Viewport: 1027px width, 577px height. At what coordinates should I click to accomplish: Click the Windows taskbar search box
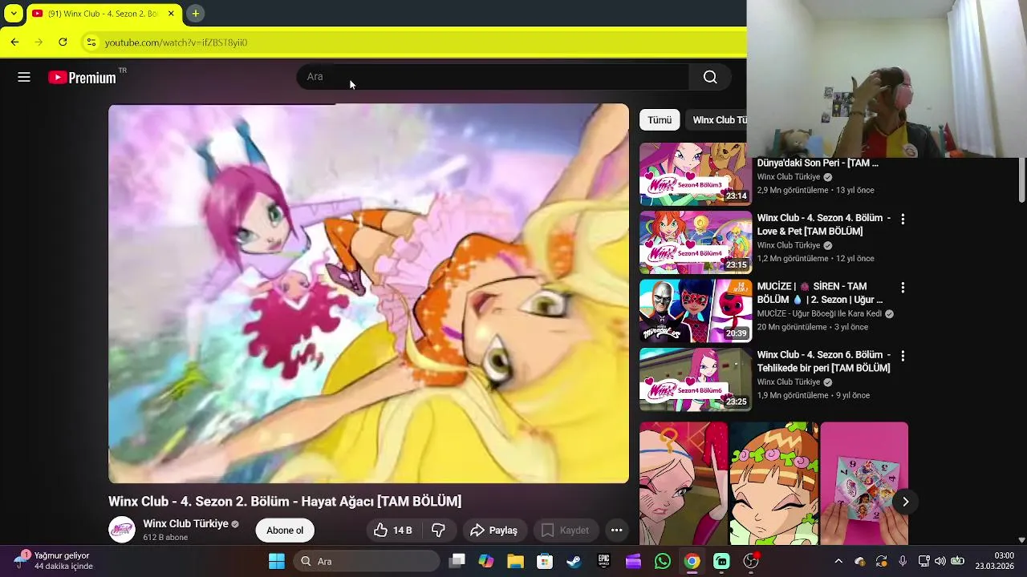(366, 561)
